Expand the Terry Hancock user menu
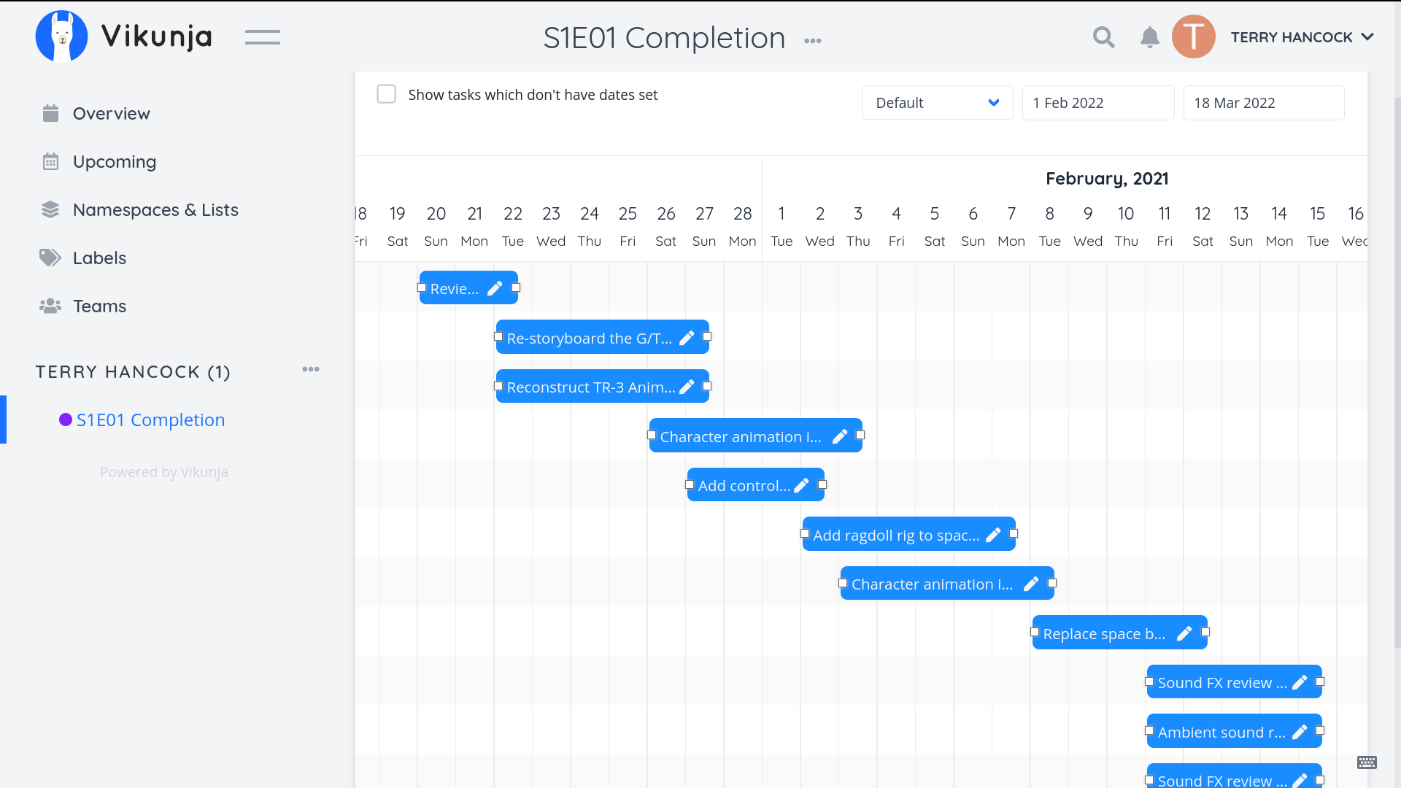Image resolution: width=1401 pixels, height=788 pixels. point(1302,37)
